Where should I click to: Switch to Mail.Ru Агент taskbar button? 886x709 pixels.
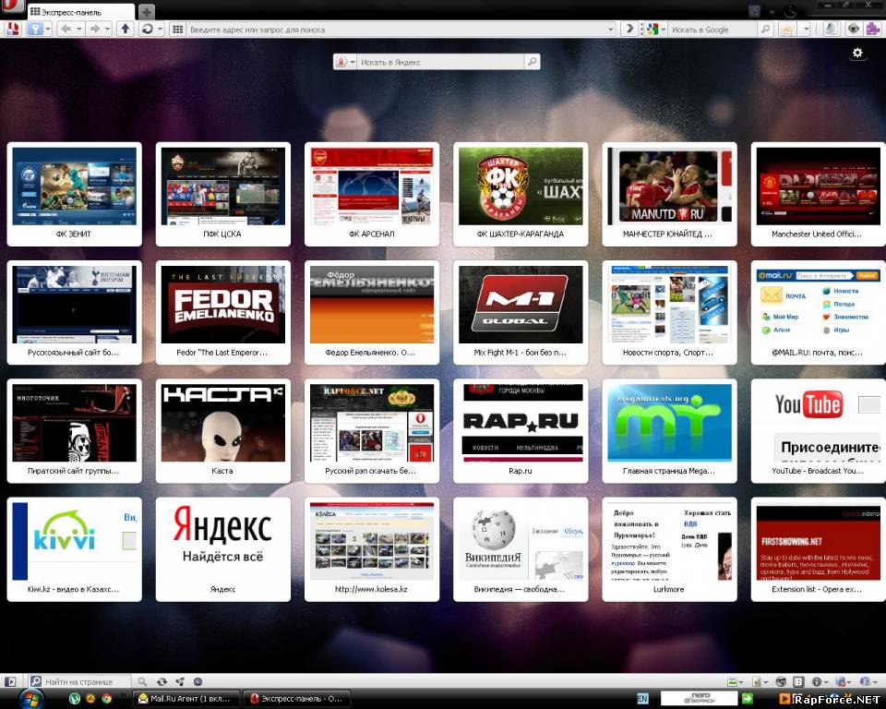click(x=185, y=699)
